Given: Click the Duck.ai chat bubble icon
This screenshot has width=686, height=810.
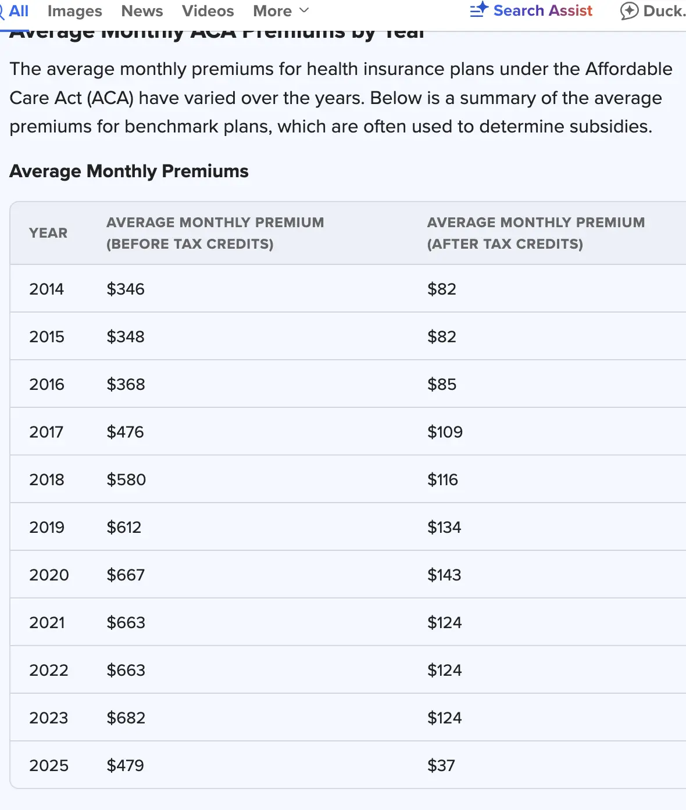Looking at the screenshot, I should (x=629, y=11).
